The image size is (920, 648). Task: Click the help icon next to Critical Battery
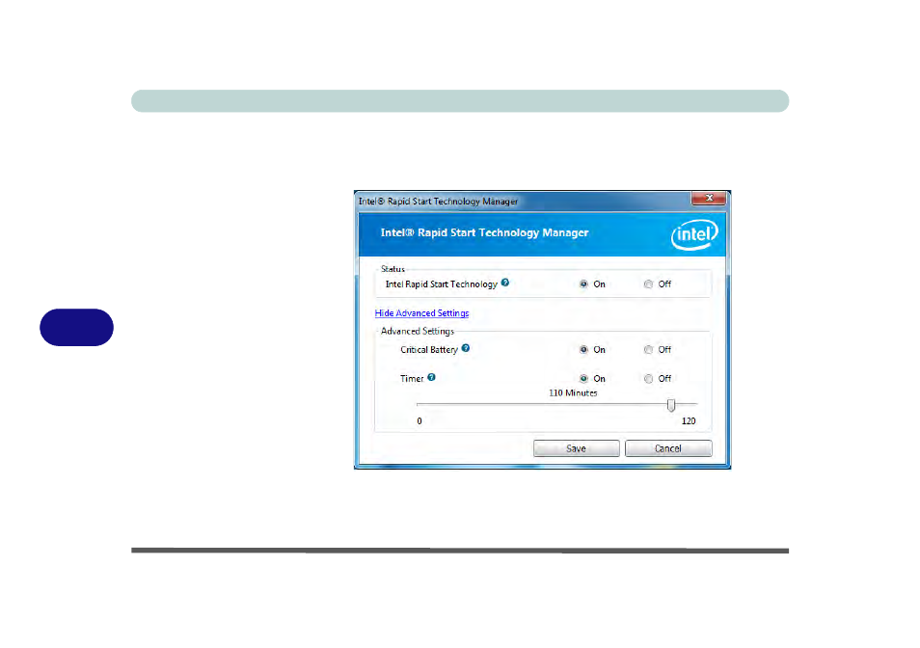[465, 348]
